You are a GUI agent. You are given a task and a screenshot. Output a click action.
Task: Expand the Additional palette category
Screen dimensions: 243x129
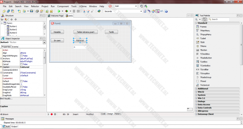196,89
